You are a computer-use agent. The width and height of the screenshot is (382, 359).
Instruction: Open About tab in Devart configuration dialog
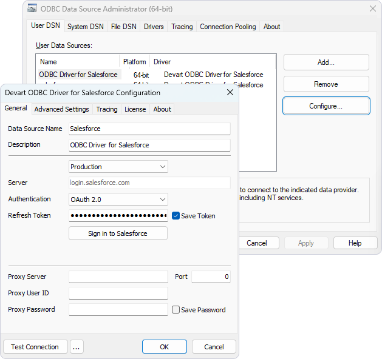pyautogui.click(x=162, y=109)
